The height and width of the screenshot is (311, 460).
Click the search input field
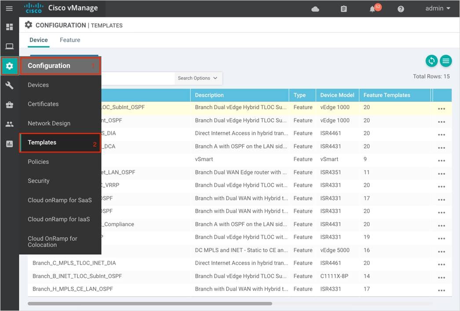[x=138, y=78]
